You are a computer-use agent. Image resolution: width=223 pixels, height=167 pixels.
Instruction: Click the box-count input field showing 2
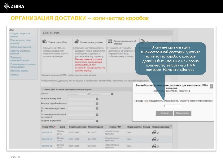click(173, 106)
